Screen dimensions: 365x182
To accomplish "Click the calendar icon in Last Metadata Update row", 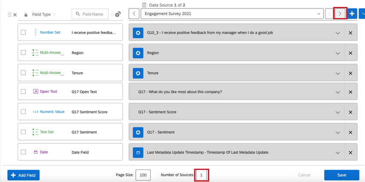I will (138, 152).
